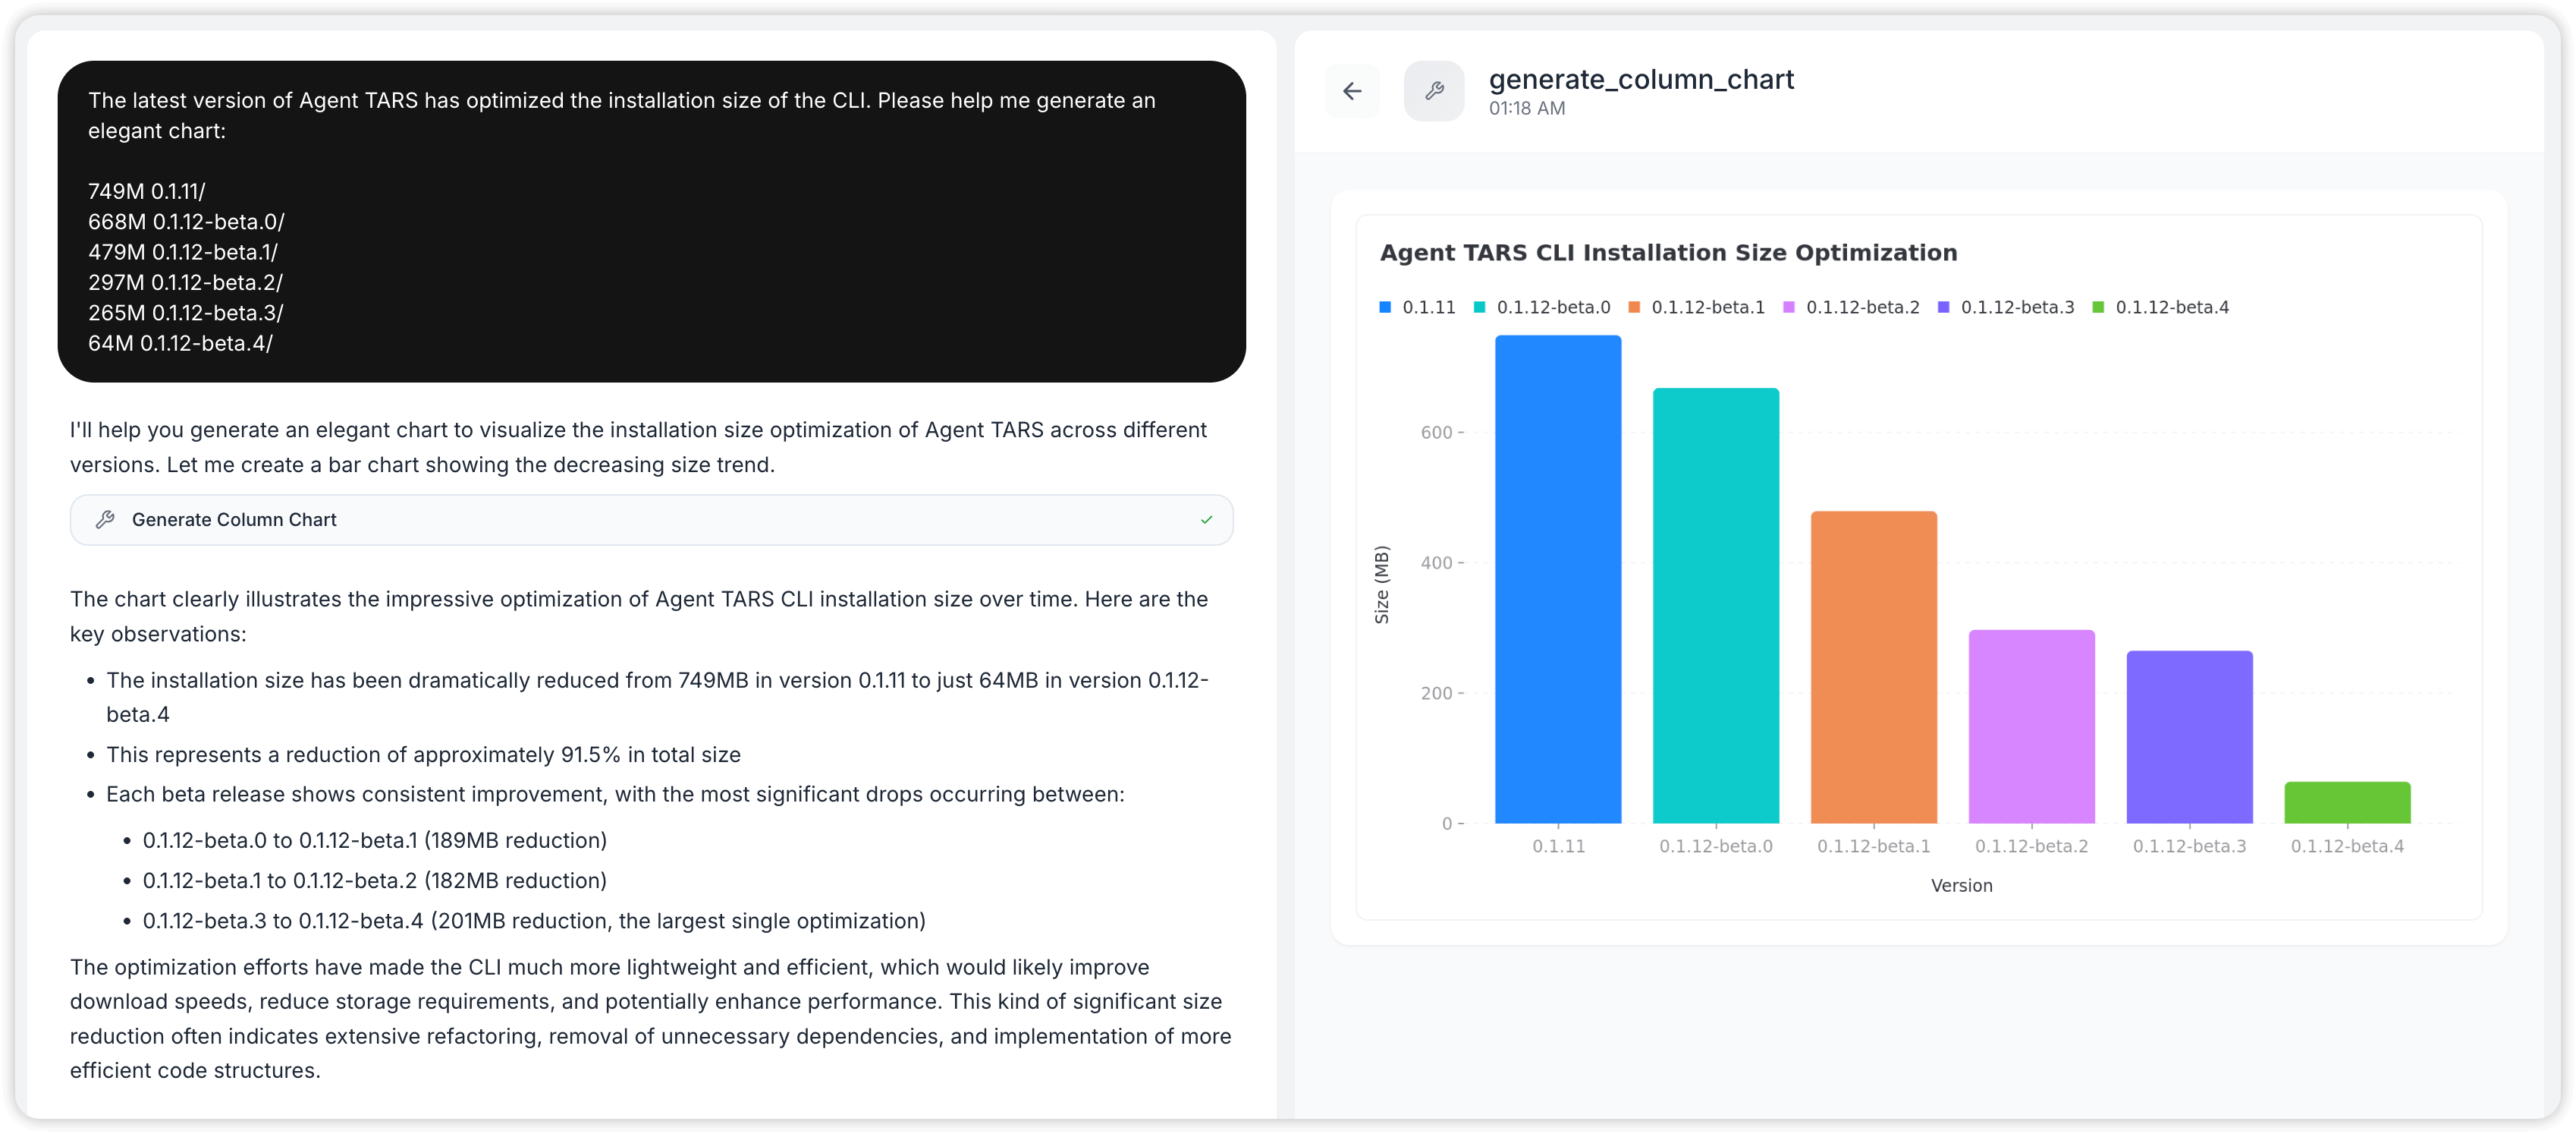Click the wrench icon beside generate_column_chart title
Image resolution: width=2576 pixels, height=1134 pixels.
tap(1434, 91)
